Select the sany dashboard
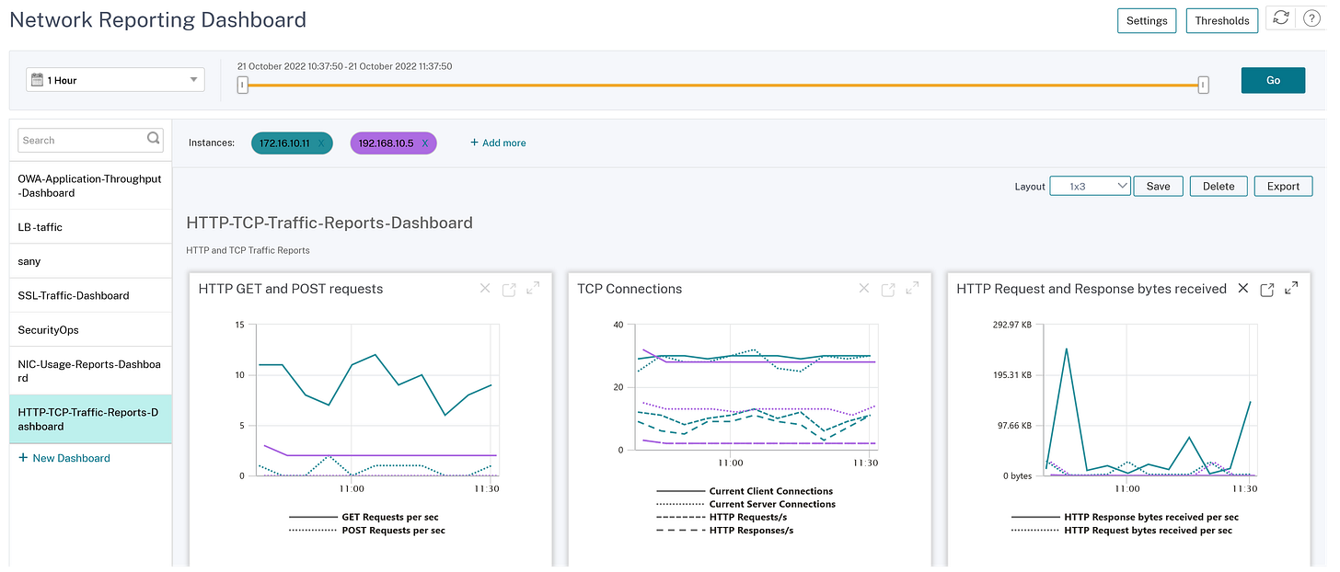The image size is (1340, 572). 90,261
